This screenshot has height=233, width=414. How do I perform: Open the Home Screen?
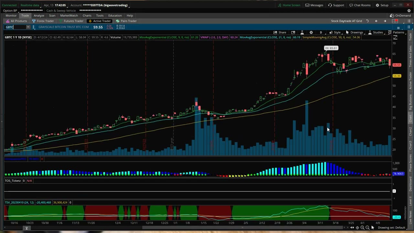point(289,5)
